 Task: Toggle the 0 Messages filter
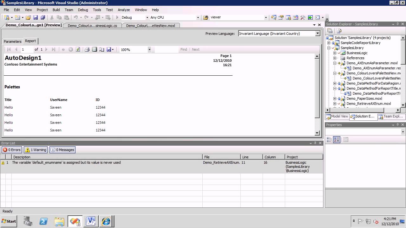click(x=62, y=150)
